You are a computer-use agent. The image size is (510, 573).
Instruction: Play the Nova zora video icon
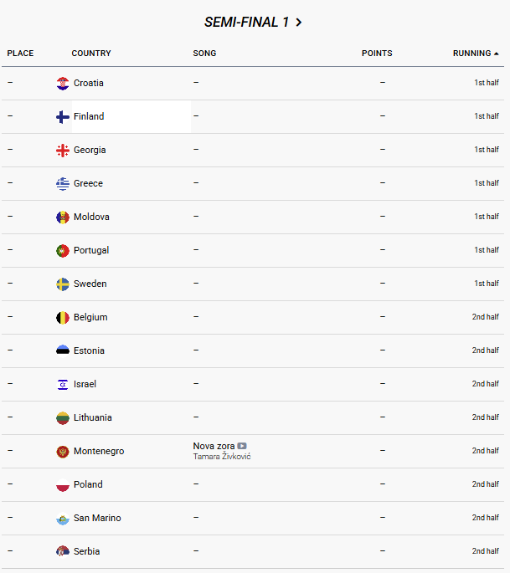pyautogui.click(x=242, y=446)
